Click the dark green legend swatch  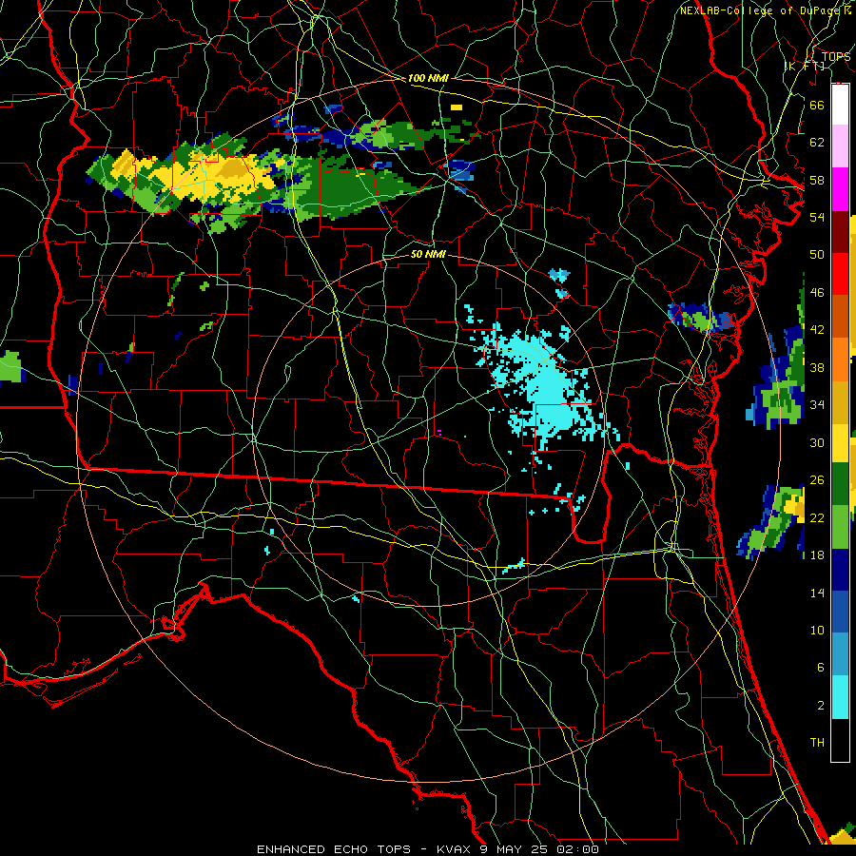(x=840, y=484)
